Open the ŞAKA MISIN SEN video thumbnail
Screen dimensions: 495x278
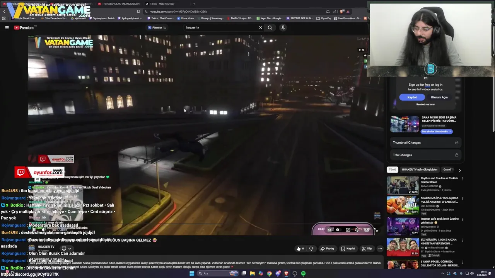pos(404,124)
